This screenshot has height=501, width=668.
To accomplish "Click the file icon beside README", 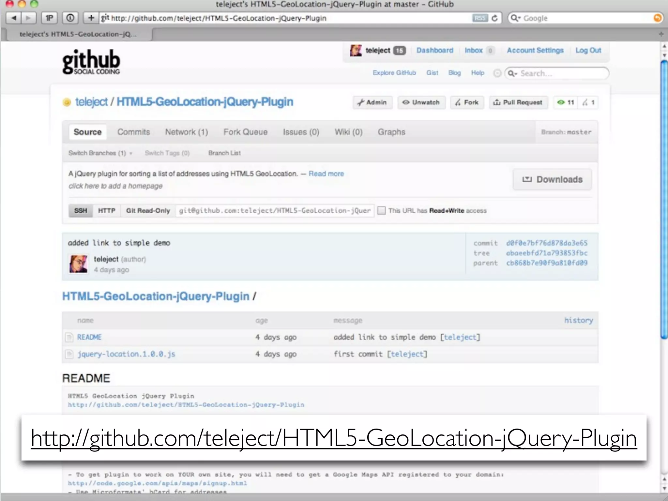I will coord(69,337).
